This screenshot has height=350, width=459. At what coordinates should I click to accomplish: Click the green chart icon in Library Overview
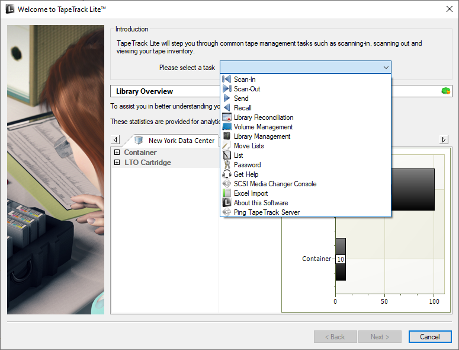click(446, 91)
